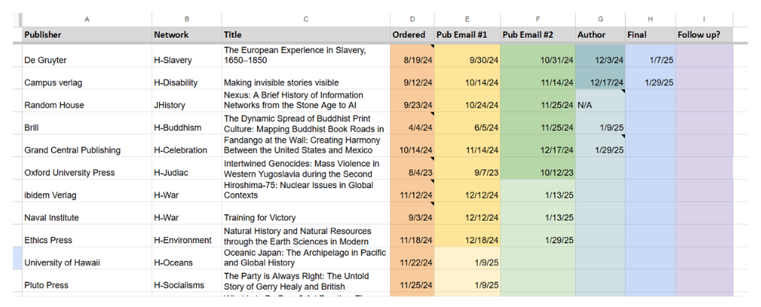Viewport: 761px width, 307px height.
Task: Click Ordered date 8/19/24
Action: click(x=412, y=56)
